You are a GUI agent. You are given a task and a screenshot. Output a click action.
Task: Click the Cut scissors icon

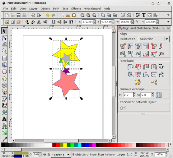(x=68, y=15)
